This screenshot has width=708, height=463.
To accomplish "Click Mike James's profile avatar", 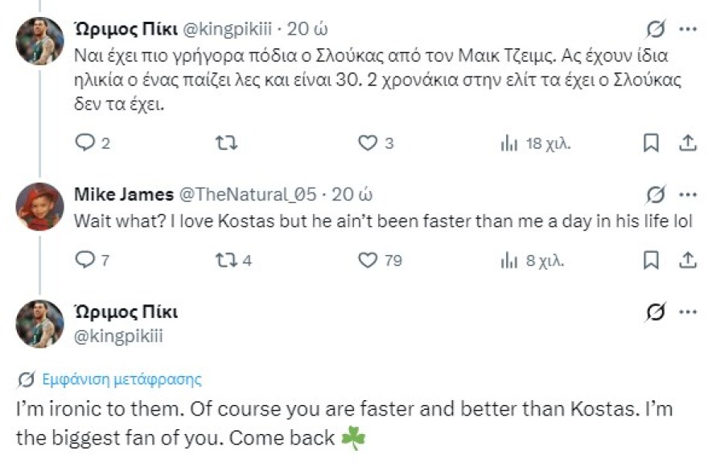I will (x=39, y=206).
